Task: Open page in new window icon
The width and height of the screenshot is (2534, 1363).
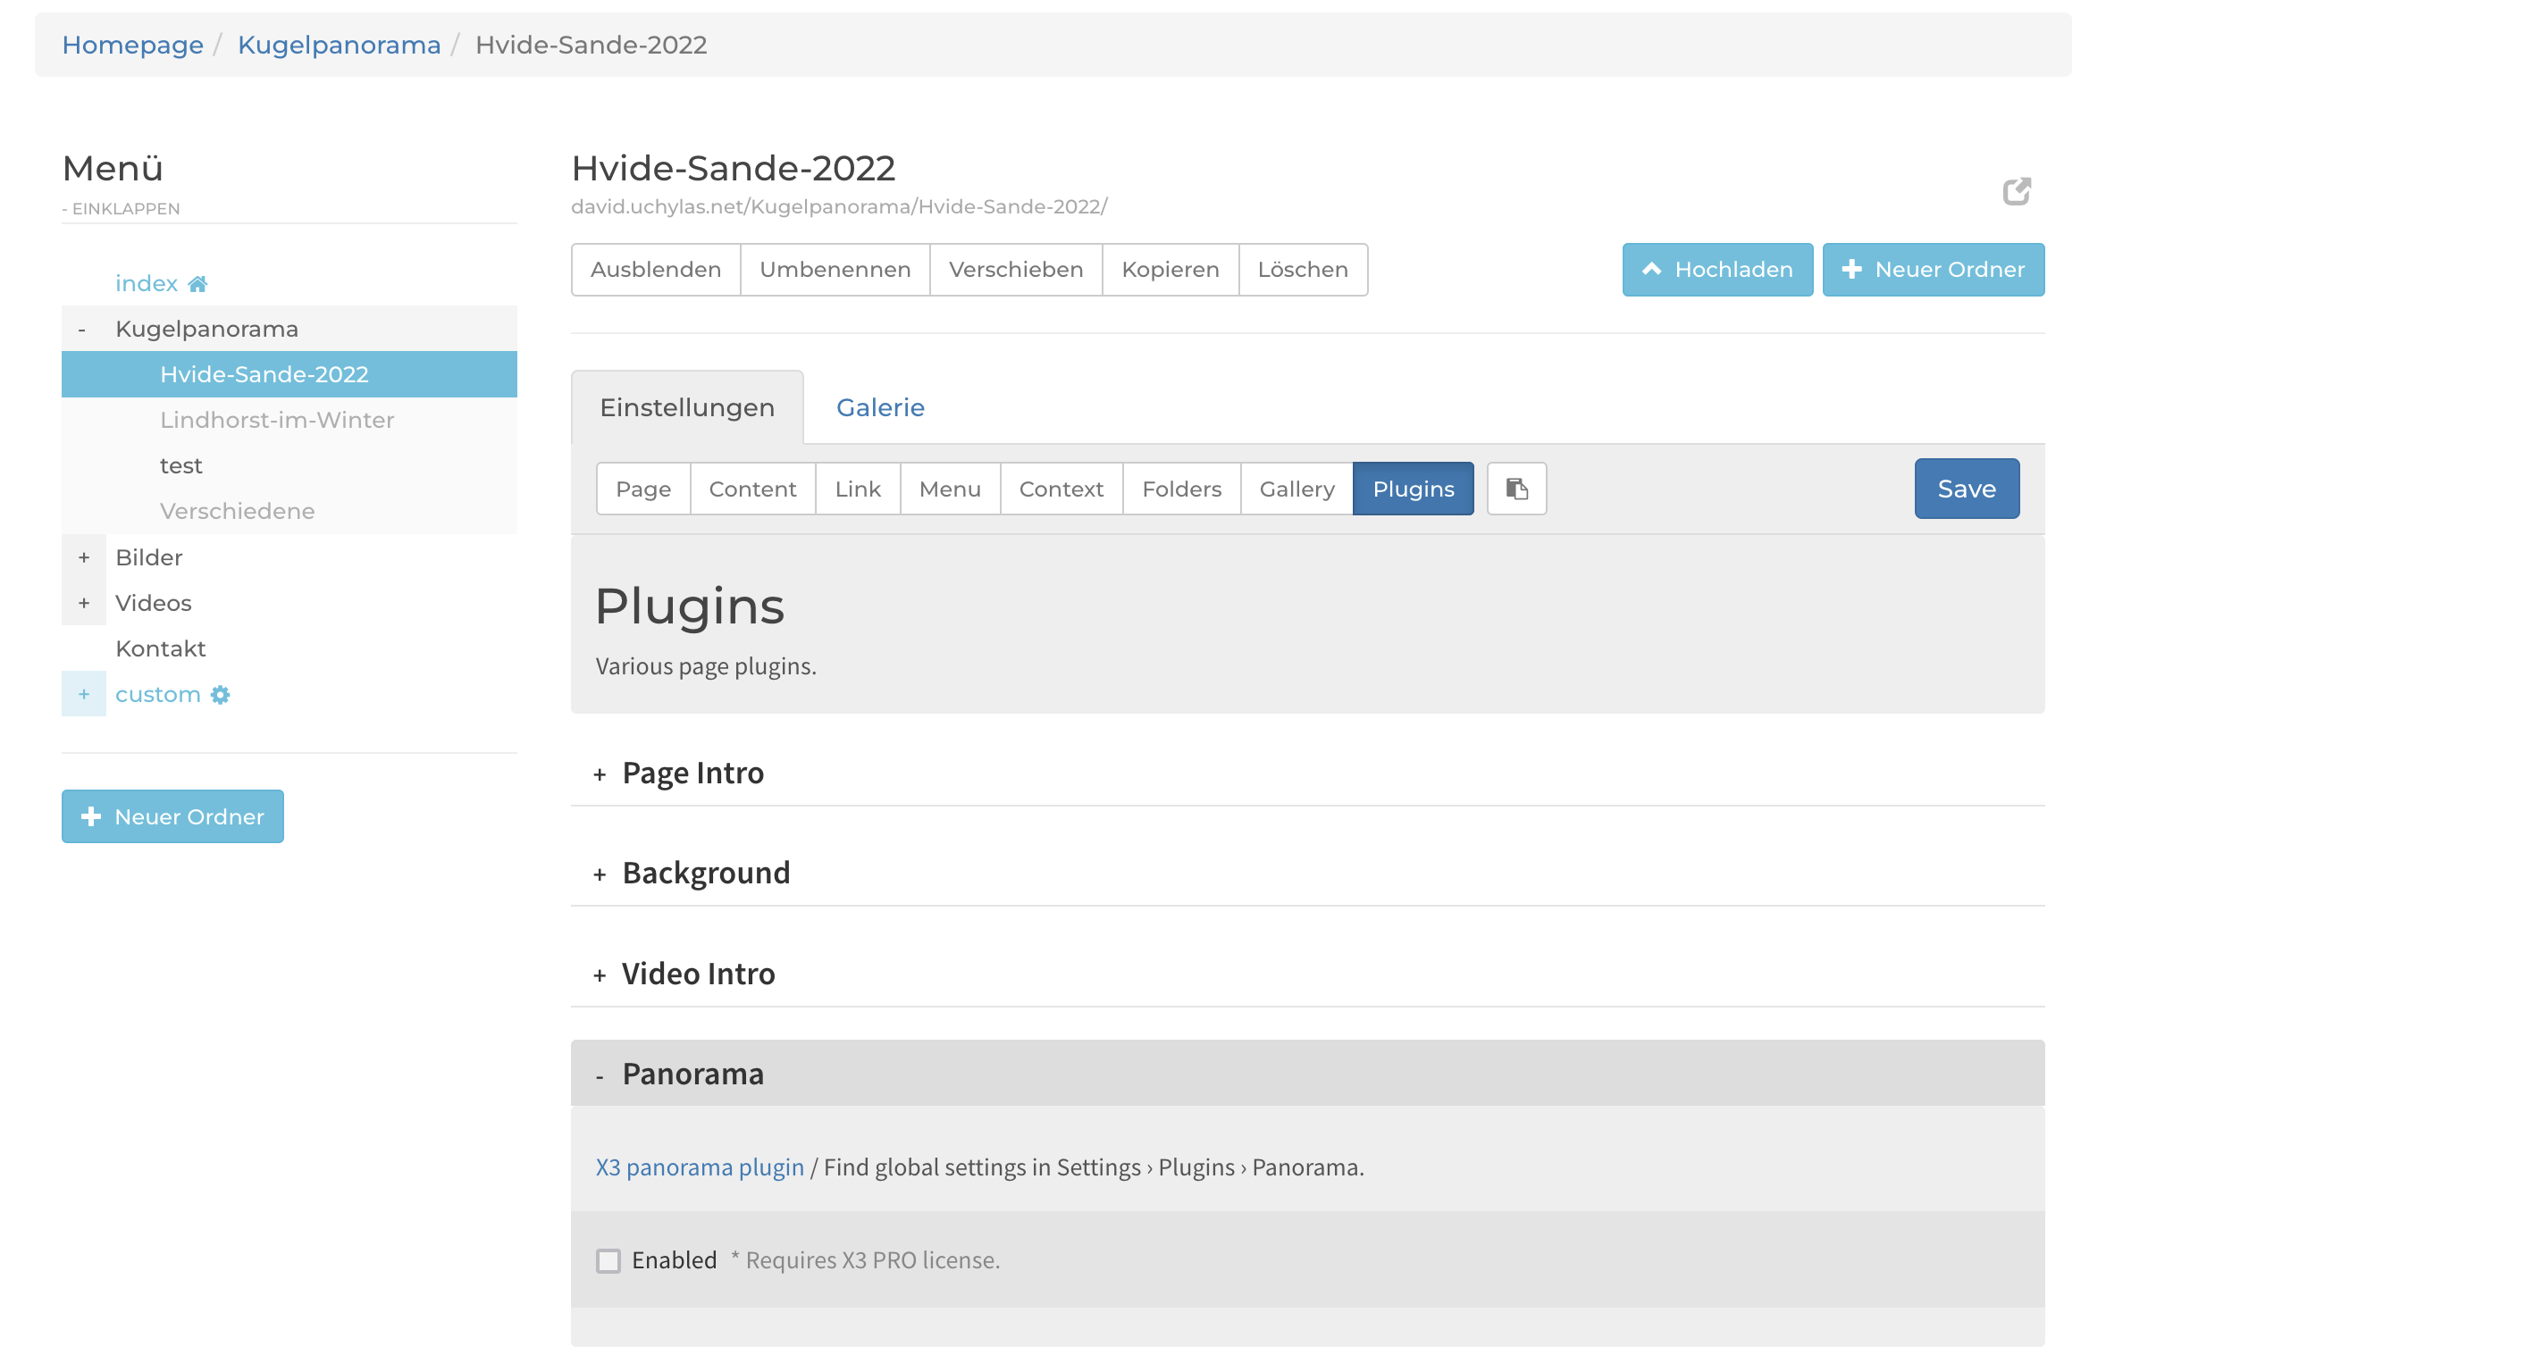Action: 2017,191
